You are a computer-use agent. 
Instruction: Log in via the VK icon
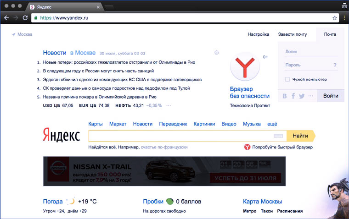(285, 96)
